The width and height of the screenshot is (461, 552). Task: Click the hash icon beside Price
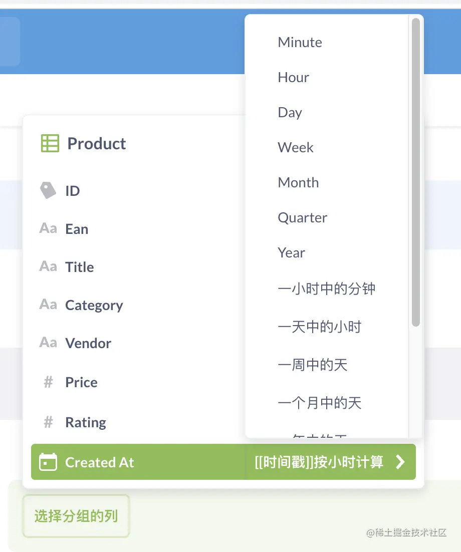(x=48, y=382)
